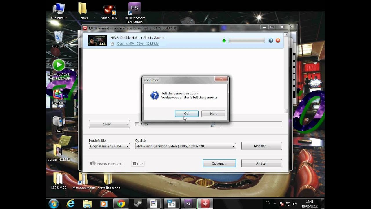Open the Qualité format dropdown

[x=185, y=146]
